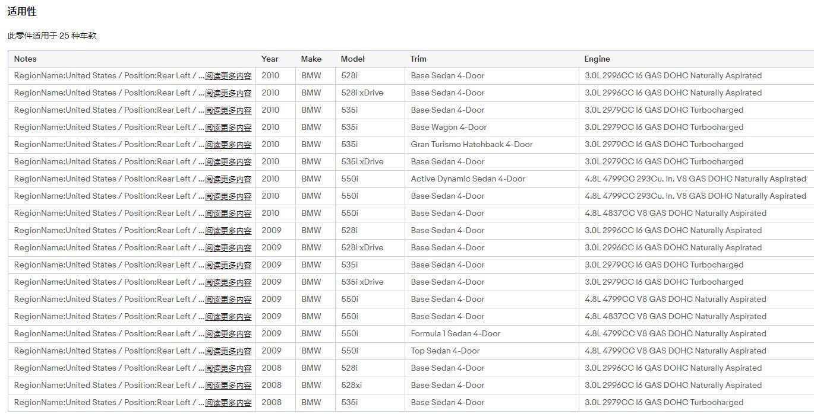This screenshot has height=414, width=814.
Task: Click "阅读更多内容" for the 2010 528i xDrive row
Action: [228, 93]
